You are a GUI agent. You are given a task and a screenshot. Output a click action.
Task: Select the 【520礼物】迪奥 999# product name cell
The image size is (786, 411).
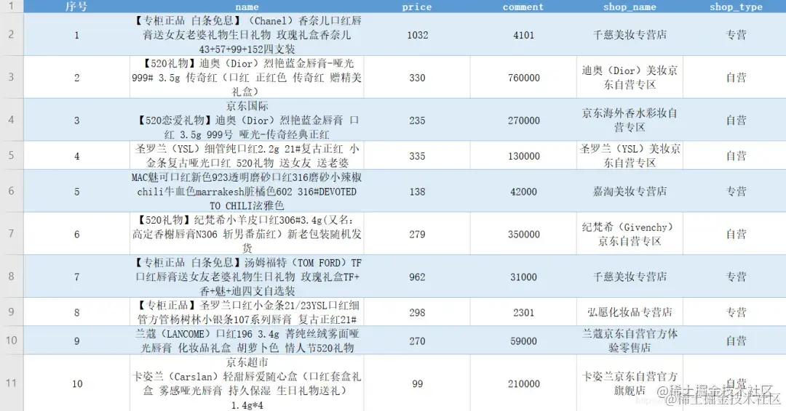[247, 77]
